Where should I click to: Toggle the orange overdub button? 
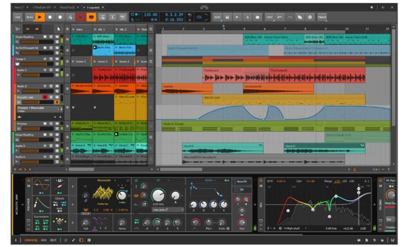91,17
